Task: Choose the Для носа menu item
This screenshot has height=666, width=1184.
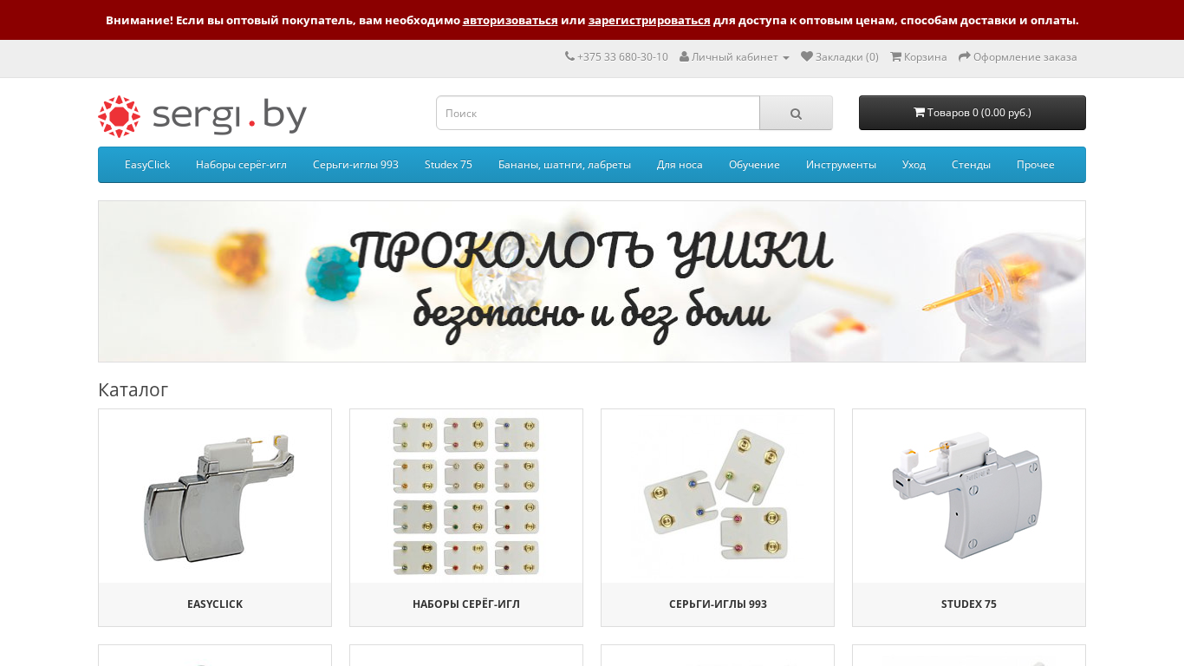Action: pyautogui.click(x=680, y=165)
